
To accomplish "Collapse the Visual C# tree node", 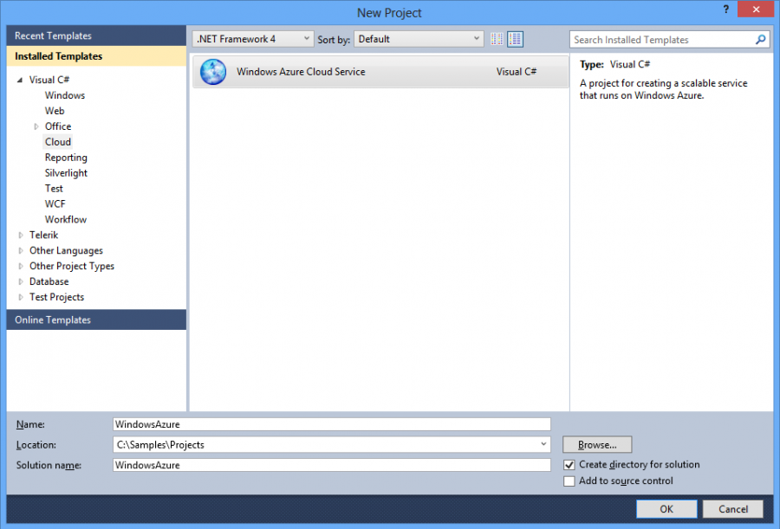I will pos(20,80).
